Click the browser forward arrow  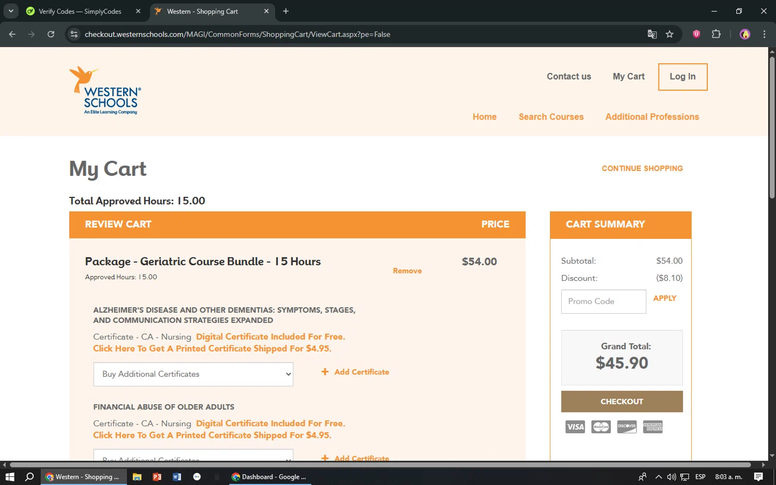pyautogui.click(x=32, y=34)
